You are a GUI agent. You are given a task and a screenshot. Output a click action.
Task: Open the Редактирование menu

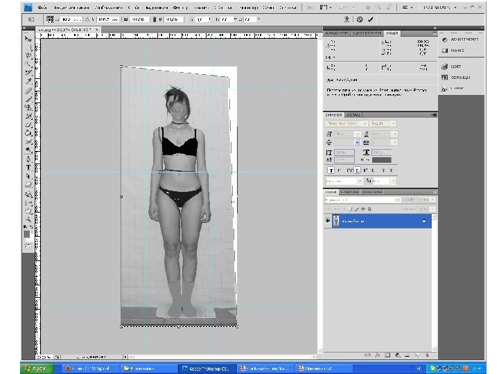tap(71, 8)
